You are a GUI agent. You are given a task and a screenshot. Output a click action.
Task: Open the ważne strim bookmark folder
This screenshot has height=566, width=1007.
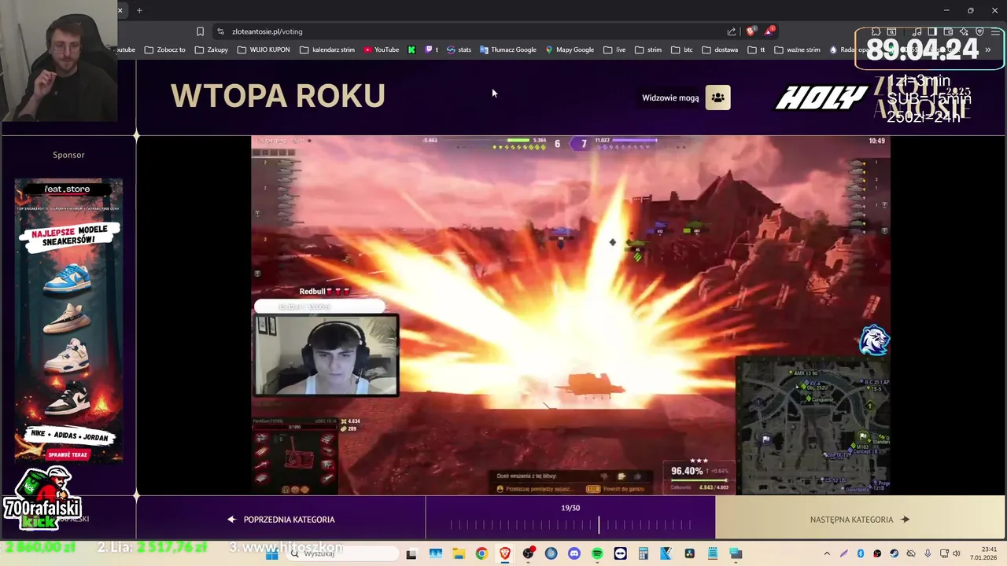797,50
